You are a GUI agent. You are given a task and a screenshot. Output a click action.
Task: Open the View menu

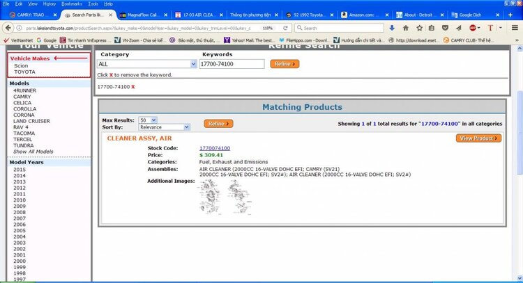32,4
